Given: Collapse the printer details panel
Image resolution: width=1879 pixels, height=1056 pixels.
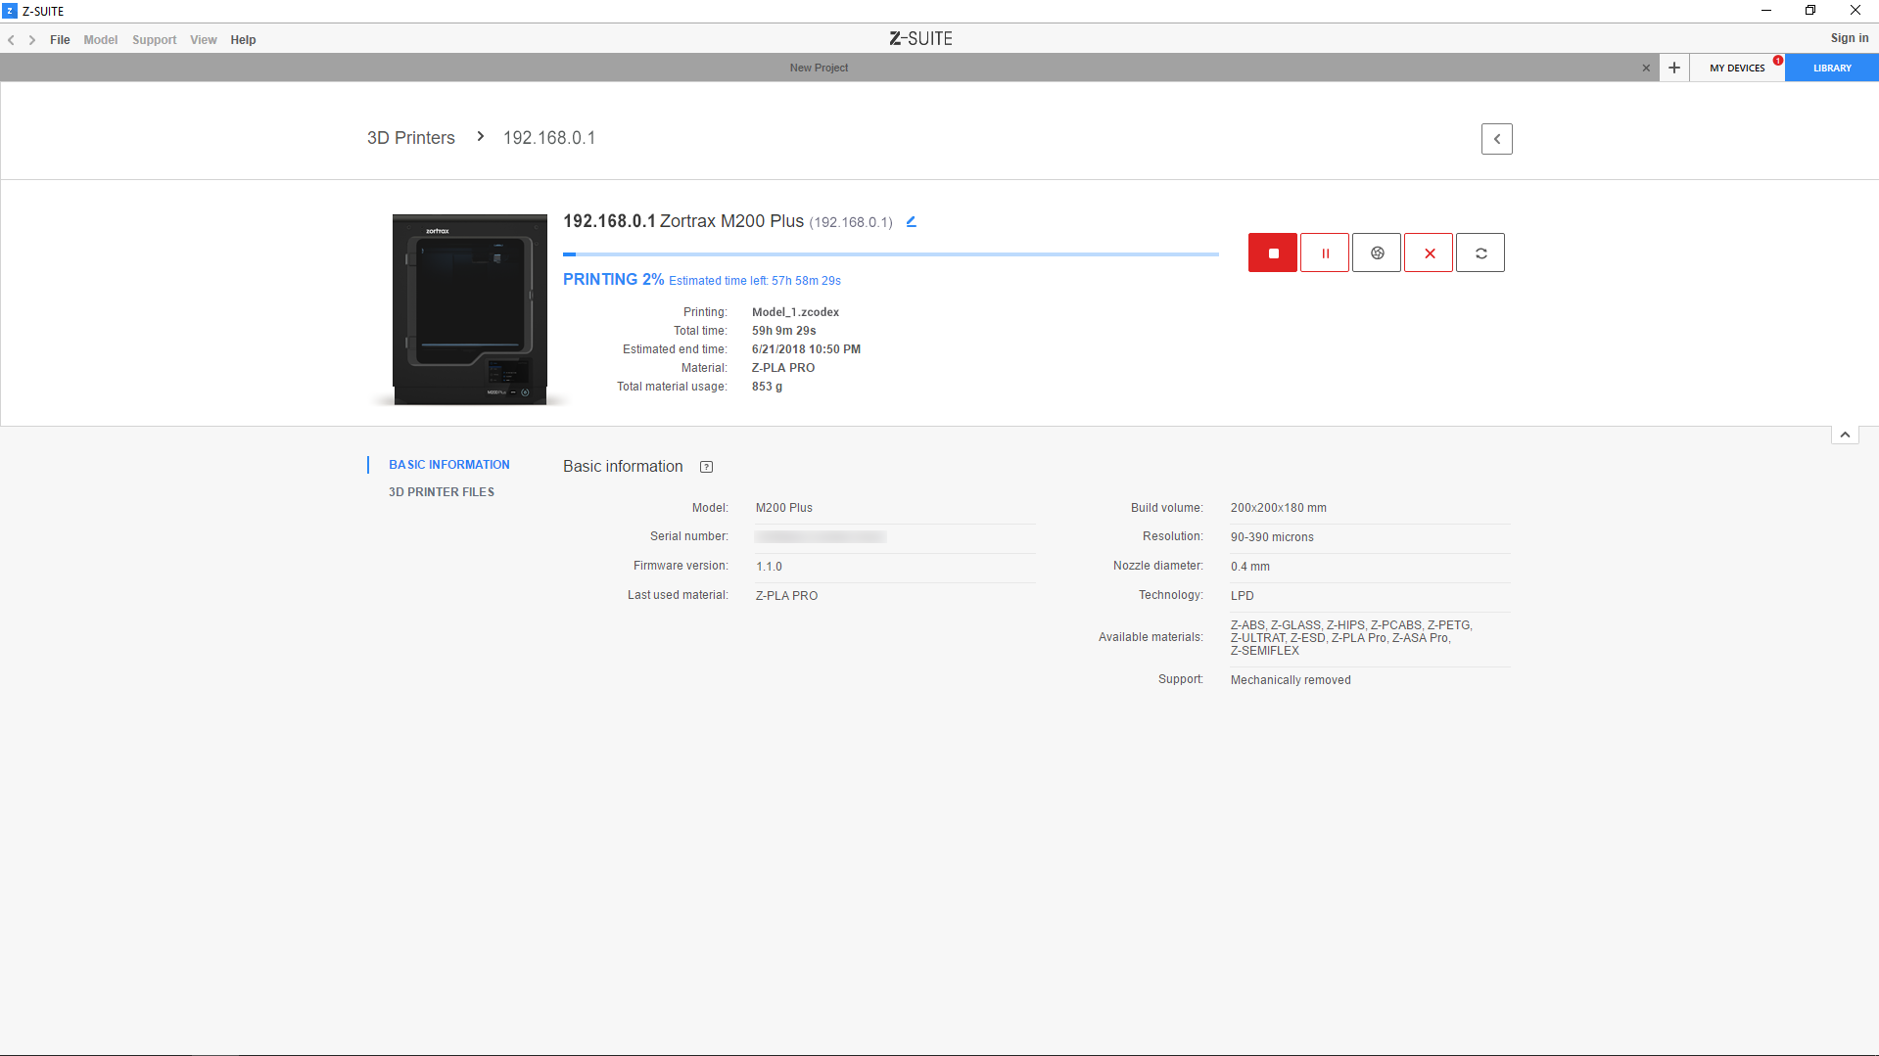Looking at the screenshot, I should [1845, 435].
